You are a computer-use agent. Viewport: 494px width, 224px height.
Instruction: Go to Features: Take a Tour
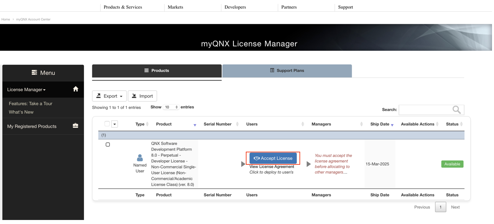[31, 103]
